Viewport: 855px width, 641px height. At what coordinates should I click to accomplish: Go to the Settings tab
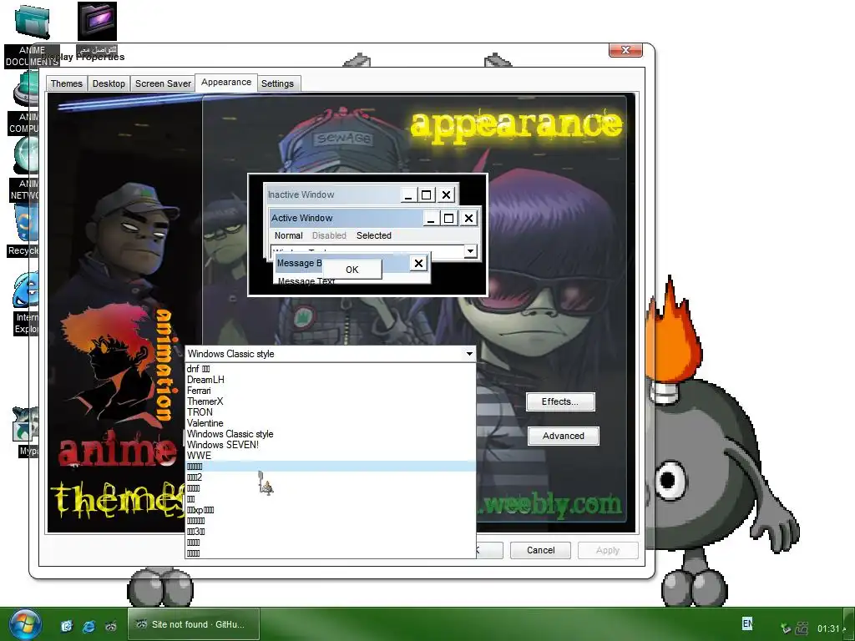tap(277, 83)
